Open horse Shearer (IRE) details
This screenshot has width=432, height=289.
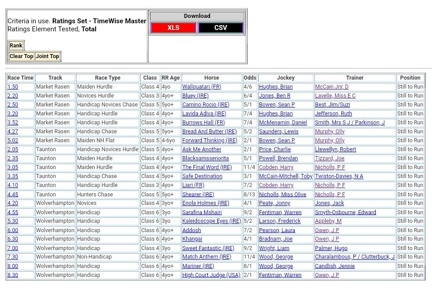coord(198,195)
